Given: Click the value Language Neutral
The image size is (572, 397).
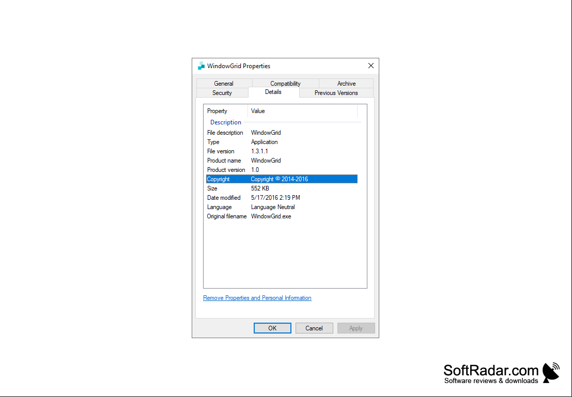Looking at the screenshot, I should click(273, 207).
